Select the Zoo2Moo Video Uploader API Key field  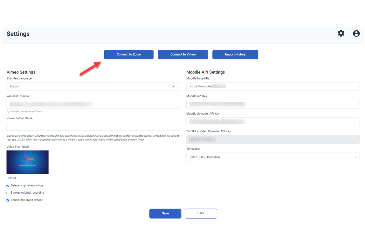(273, 139)
